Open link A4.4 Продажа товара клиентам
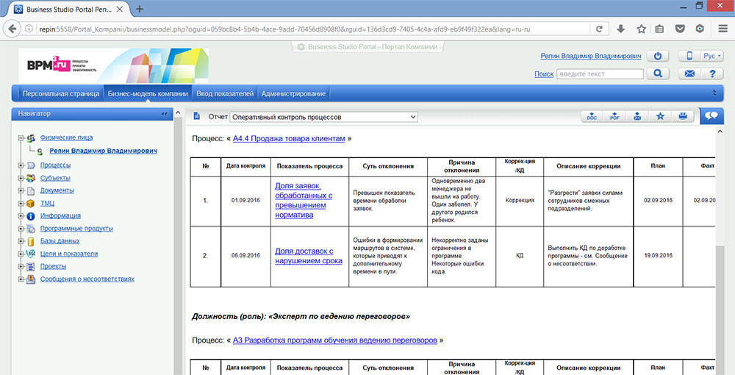Image resolution: width=735 pixels, height=375 pixels. (x=289, y=138)
